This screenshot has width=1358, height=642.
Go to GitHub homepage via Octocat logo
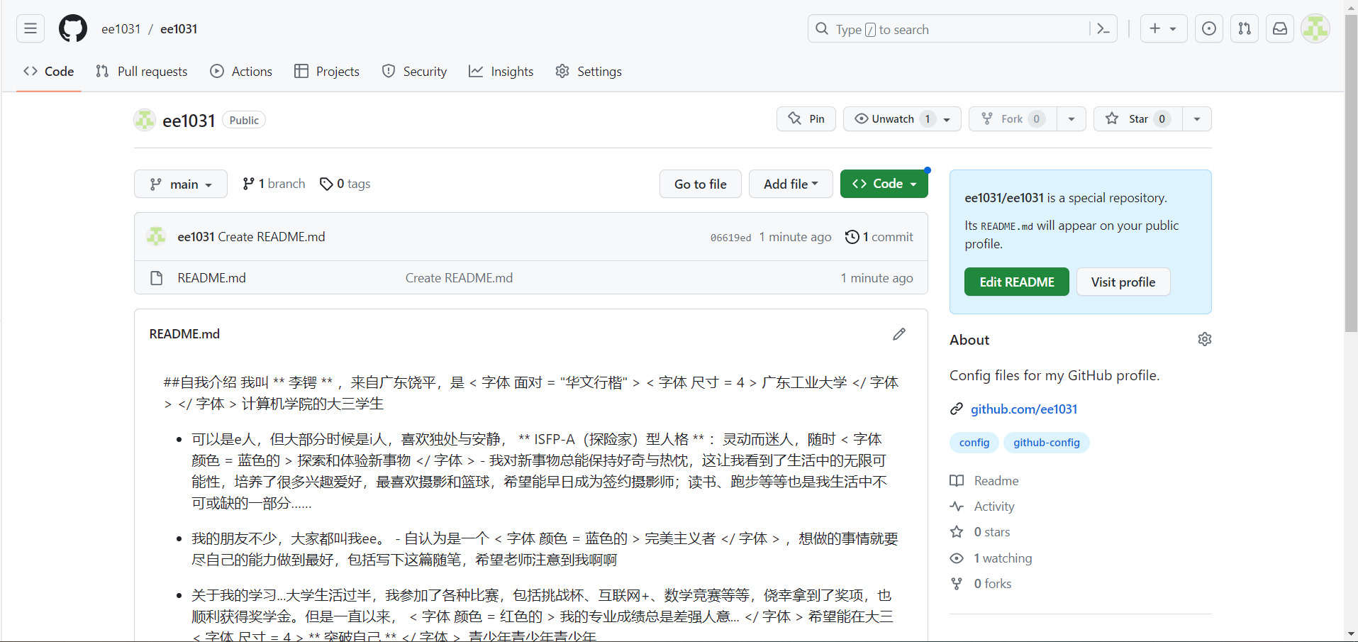click(73, 28)
